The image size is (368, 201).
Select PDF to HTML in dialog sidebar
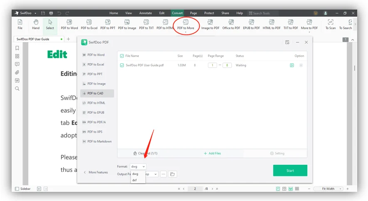[97, 103]
